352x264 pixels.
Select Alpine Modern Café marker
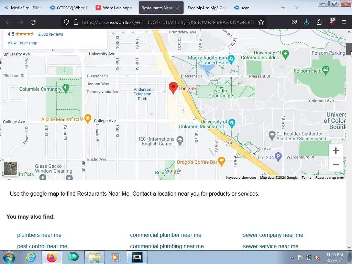coord(88,119)
